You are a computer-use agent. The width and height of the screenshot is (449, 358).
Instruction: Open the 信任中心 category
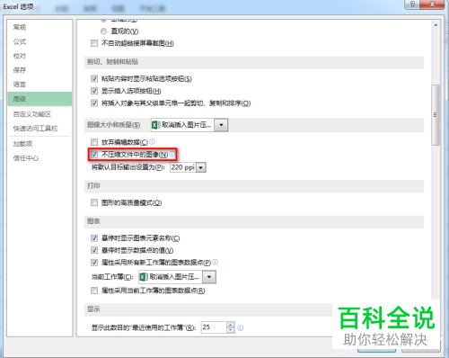coord(26,158)
